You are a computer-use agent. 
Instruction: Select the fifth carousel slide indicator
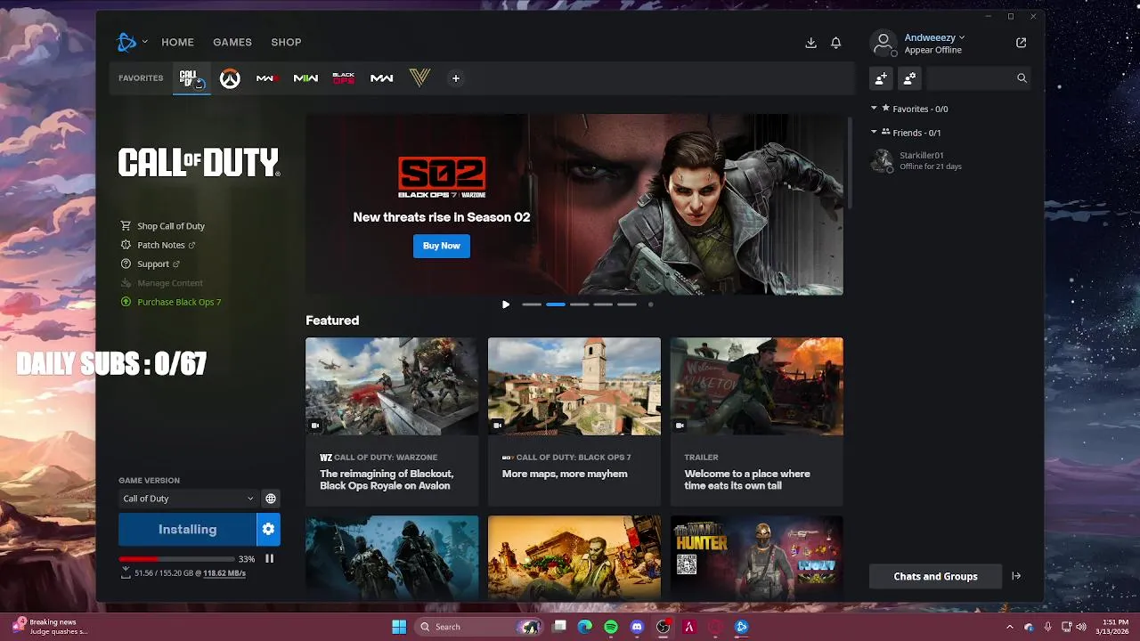point(628,304)
